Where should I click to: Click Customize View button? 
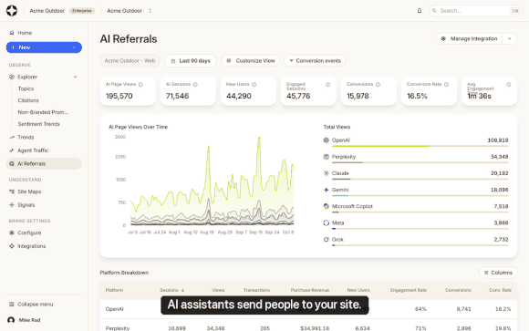point(250,61)
